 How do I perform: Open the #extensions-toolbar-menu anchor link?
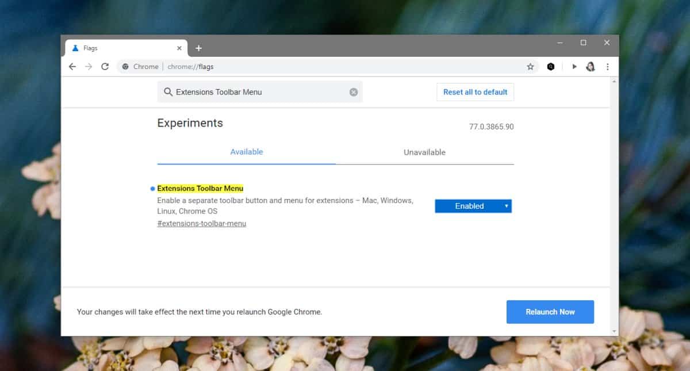(x=202, y=224)
